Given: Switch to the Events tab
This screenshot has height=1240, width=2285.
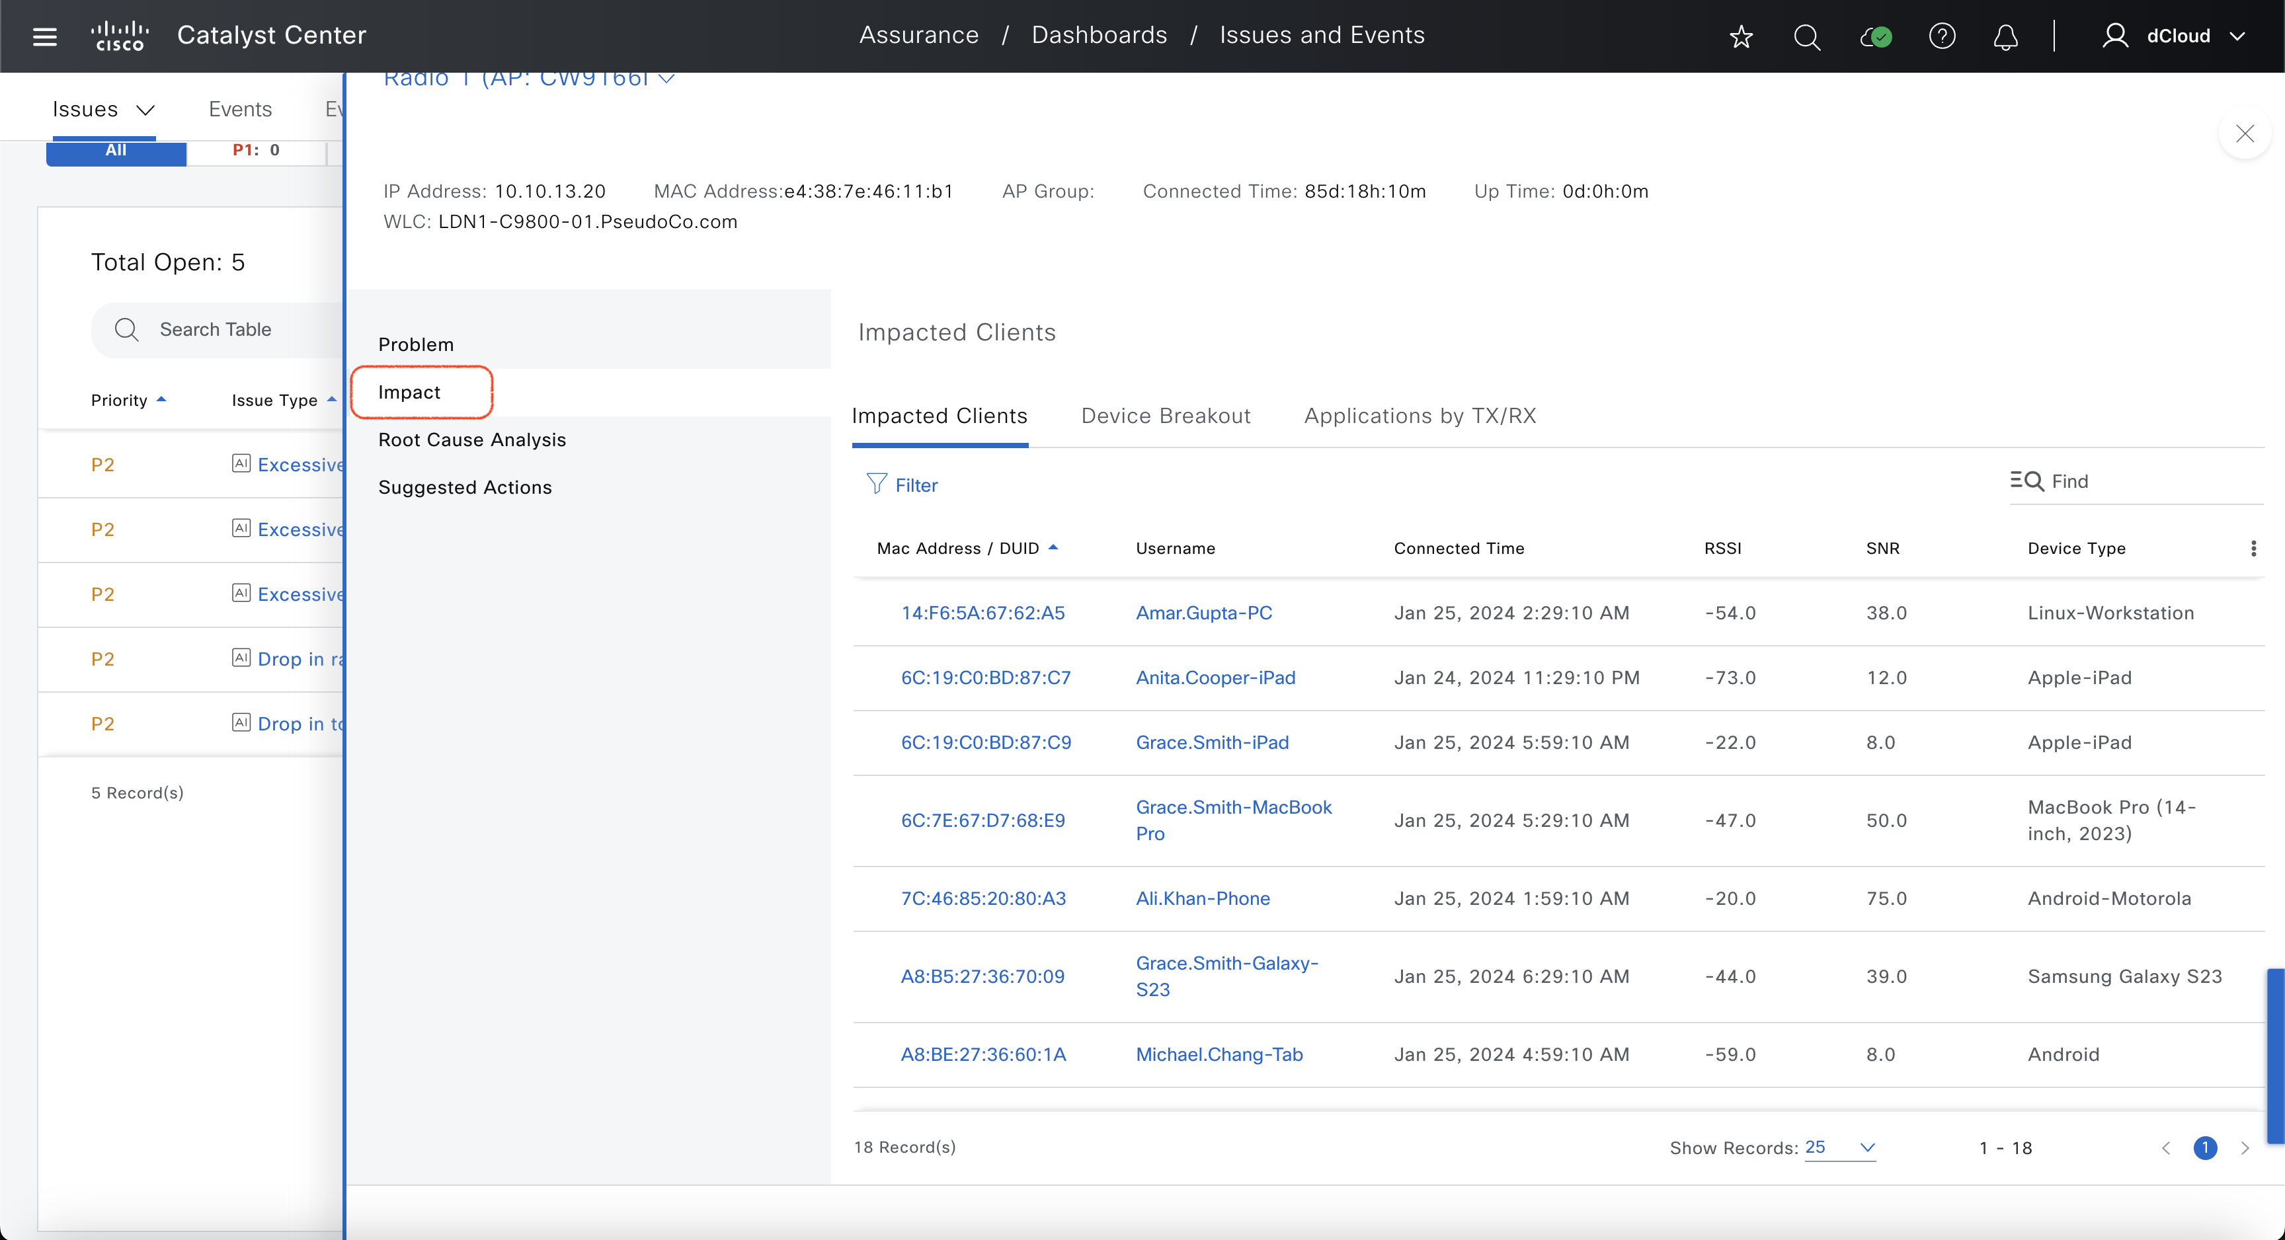Looking at the screenshot, I should [x=239, y=109].
